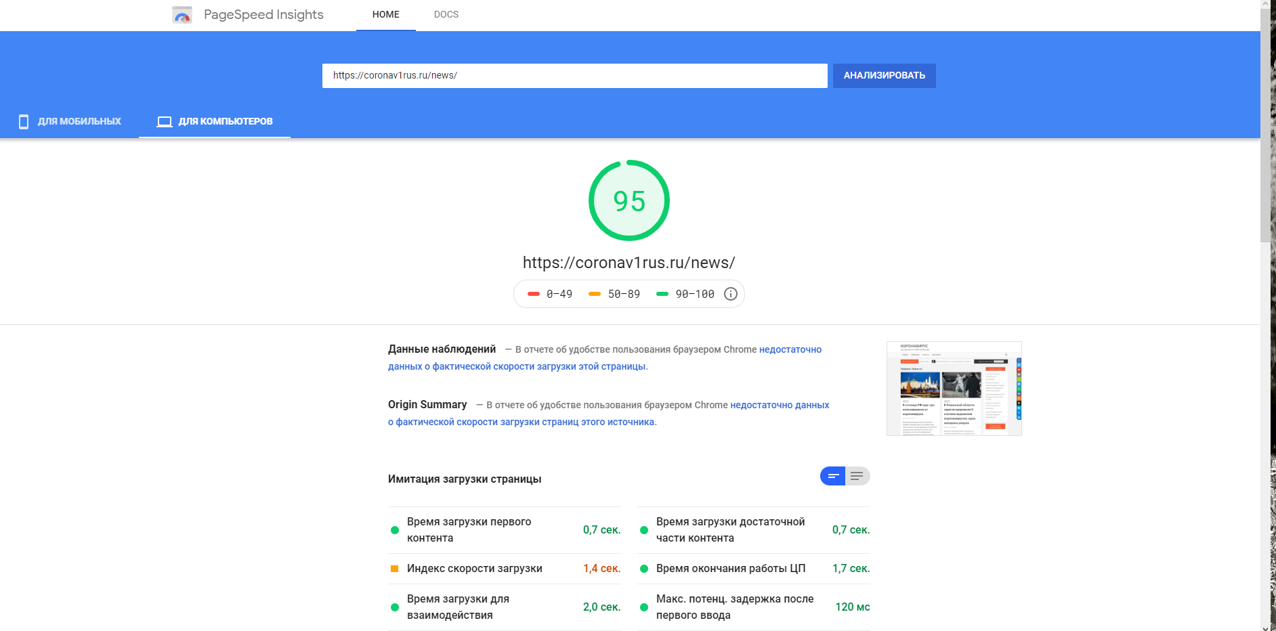Click the 50–89 orange score legend
This screenshot has width=1276, height=631.
click(614, 294)
